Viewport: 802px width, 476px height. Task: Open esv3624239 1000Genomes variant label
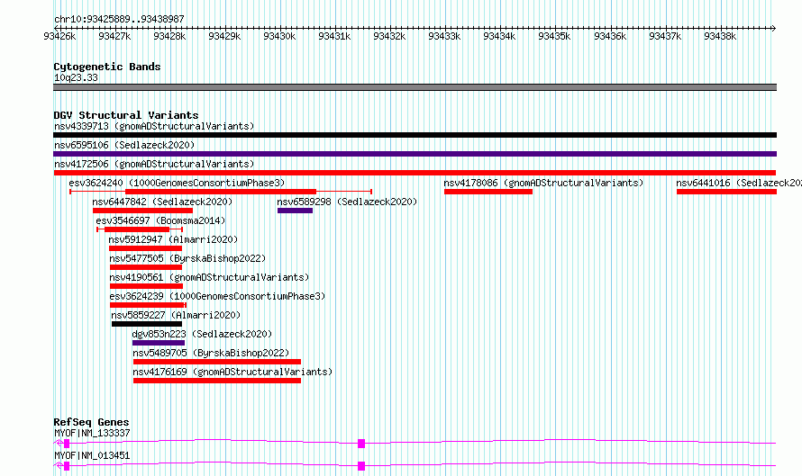click(217, 296)
